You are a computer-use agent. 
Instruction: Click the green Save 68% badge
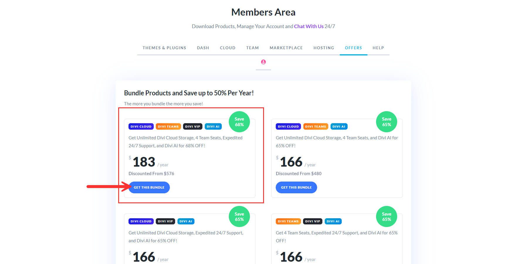tap(239, 122)
